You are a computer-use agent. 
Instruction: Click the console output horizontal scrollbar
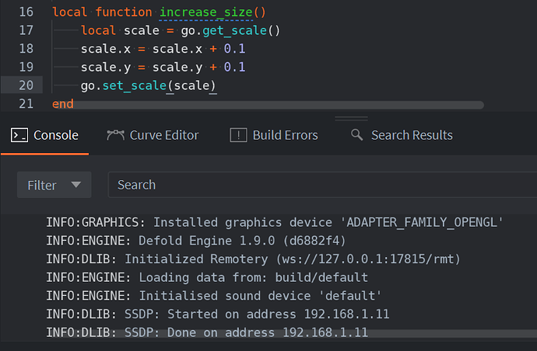coord(311,334)
